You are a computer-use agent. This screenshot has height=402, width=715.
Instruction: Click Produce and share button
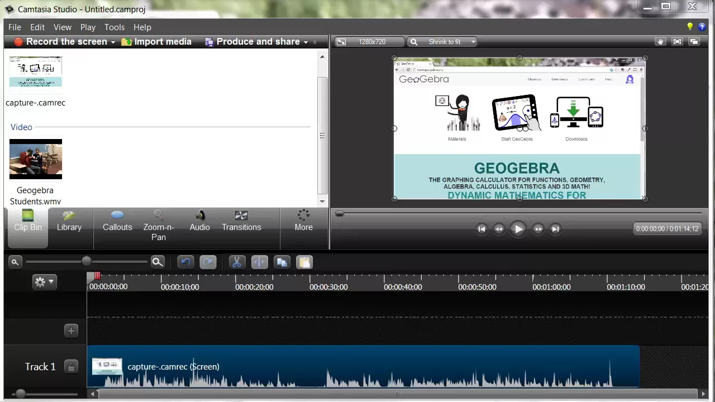(x=252, y=42)
